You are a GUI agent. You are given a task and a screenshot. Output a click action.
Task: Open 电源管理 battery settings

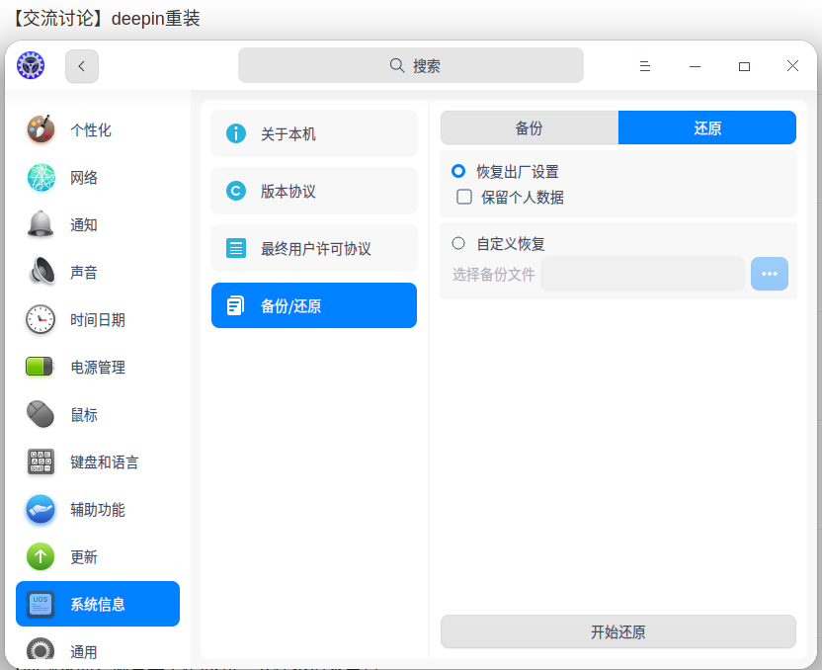[97, 368]
